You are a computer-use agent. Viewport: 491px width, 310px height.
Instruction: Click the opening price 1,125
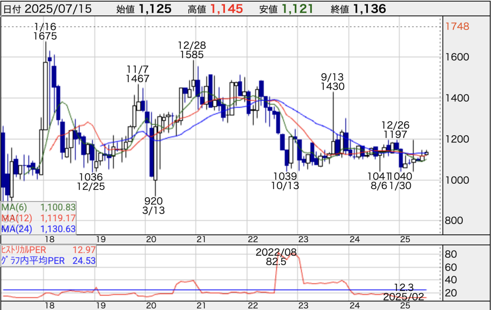click(155, 9)
